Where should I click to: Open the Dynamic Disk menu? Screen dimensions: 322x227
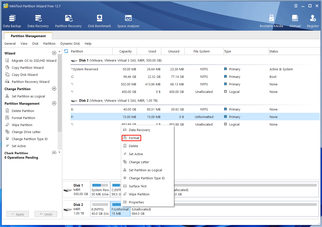[x=70, y=43]
